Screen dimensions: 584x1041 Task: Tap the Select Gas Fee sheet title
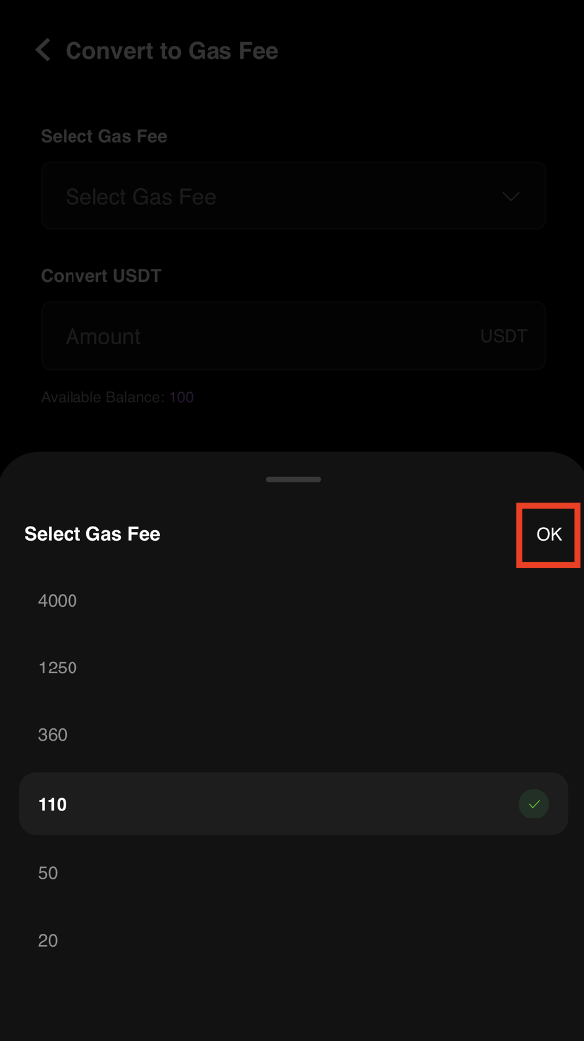[x=92, y=534]
